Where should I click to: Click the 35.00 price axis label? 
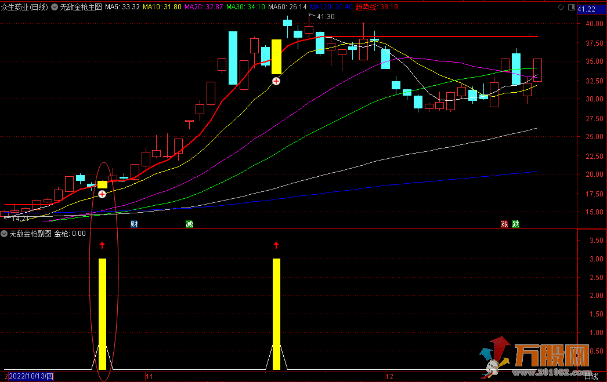pyautogui.click(x=594, y=61)
